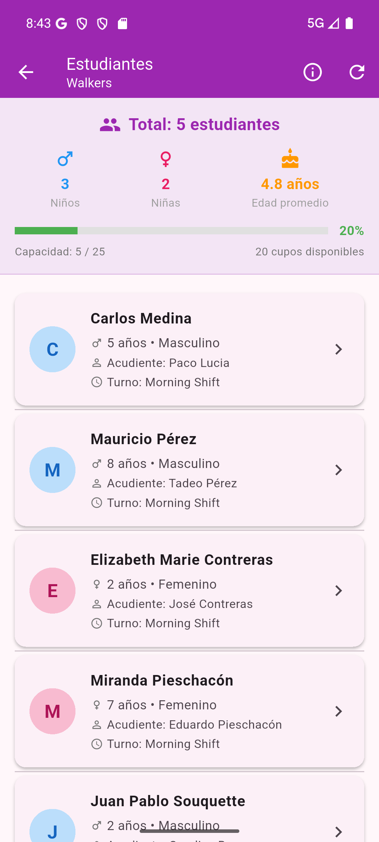Open Miranda Pieschacón's chevron arrow
379x842 pixels.
coord(338,711)
